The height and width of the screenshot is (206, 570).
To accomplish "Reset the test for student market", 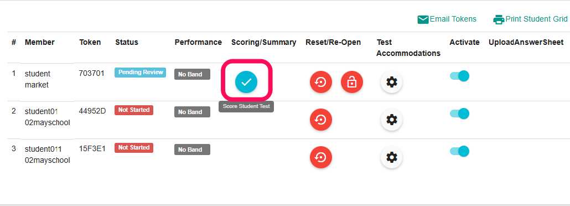I will tap(320, 82).
